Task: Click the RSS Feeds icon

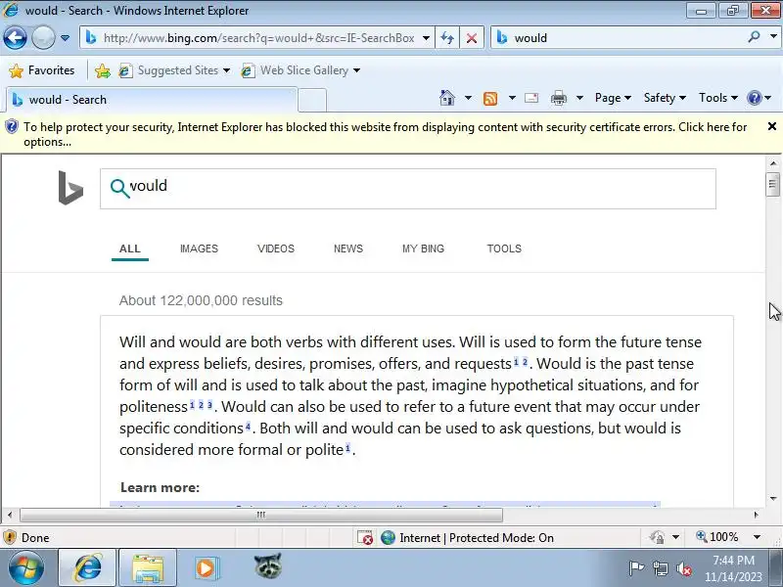Action: [490, 99]
